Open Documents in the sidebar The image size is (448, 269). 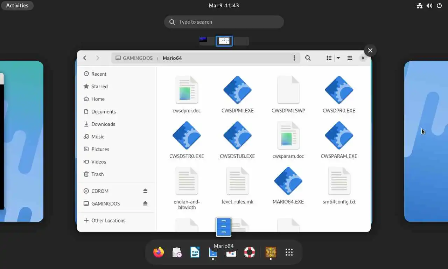point(117,112)
